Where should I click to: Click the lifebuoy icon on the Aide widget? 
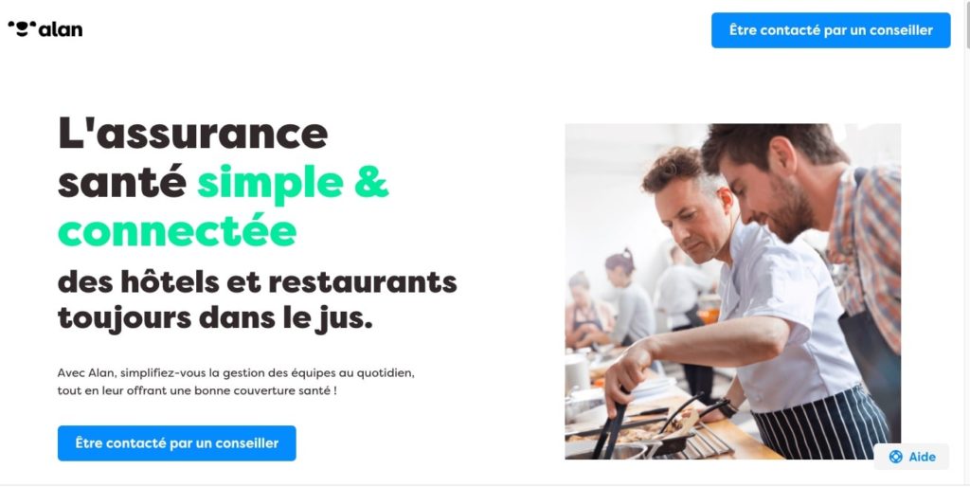(895, 457)
